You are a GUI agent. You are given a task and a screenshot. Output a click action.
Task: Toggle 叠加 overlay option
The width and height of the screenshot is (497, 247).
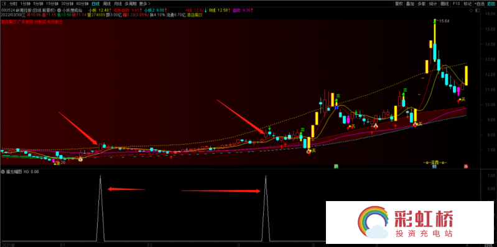click(x=410, y=4)
